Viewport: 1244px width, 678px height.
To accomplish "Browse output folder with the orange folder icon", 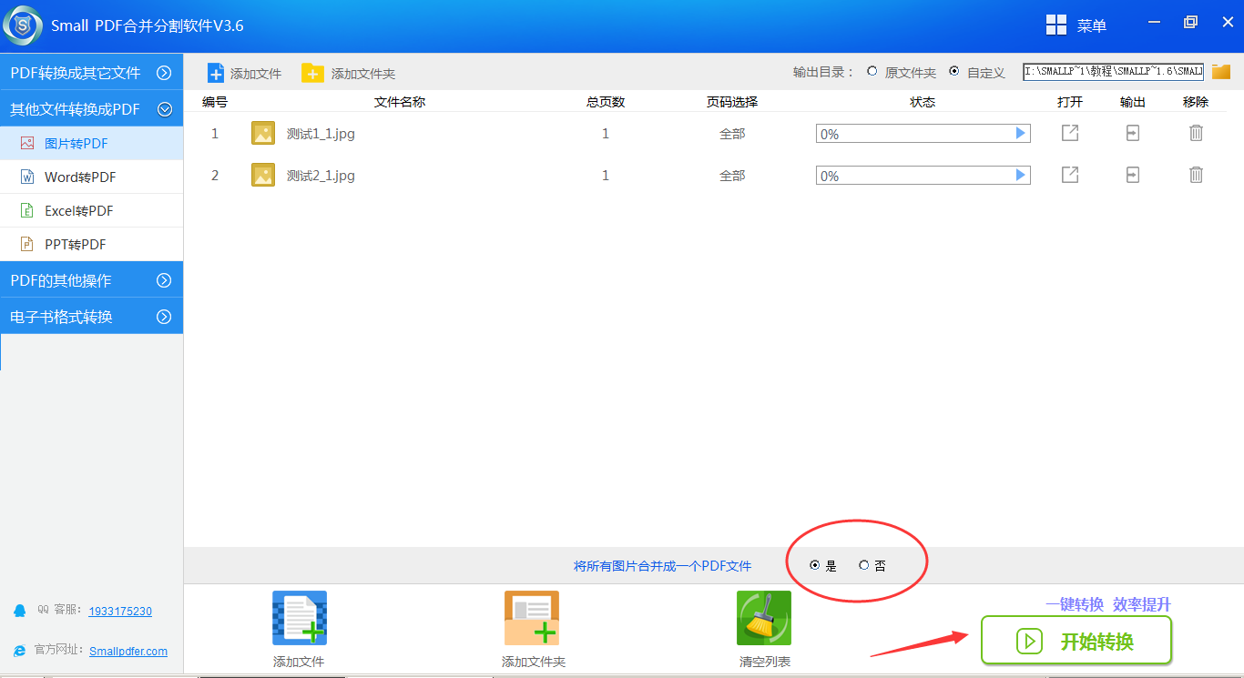I will click(1221, 72).
